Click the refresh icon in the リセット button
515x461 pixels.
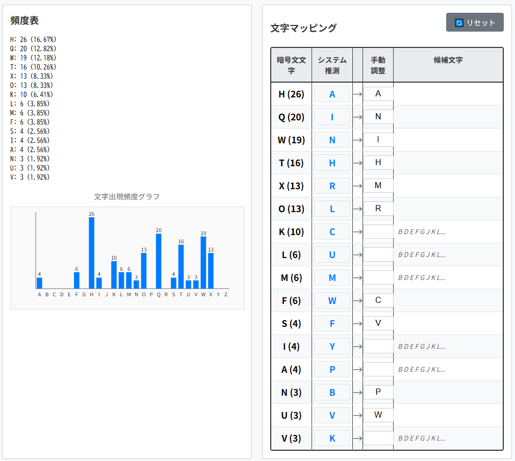pyautogui.click(x=459, y=22)
